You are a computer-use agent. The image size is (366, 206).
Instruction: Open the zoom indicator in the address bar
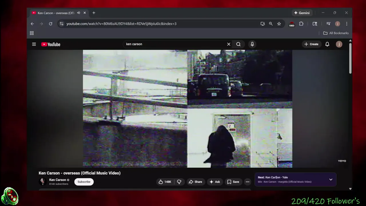271,24
